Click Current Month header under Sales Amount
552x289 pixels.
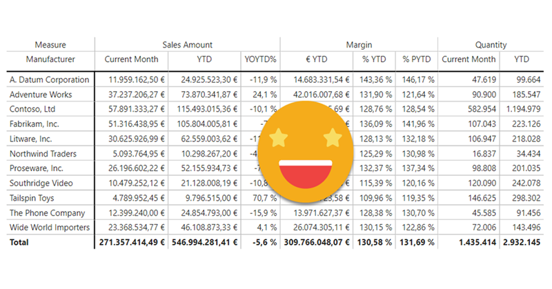click(131, 60)
